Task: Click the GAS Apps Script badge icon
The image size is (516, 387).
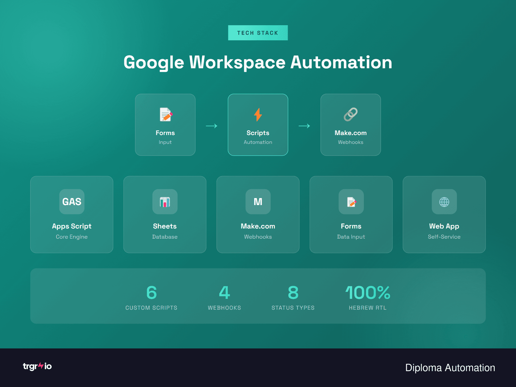Action: 71,202
